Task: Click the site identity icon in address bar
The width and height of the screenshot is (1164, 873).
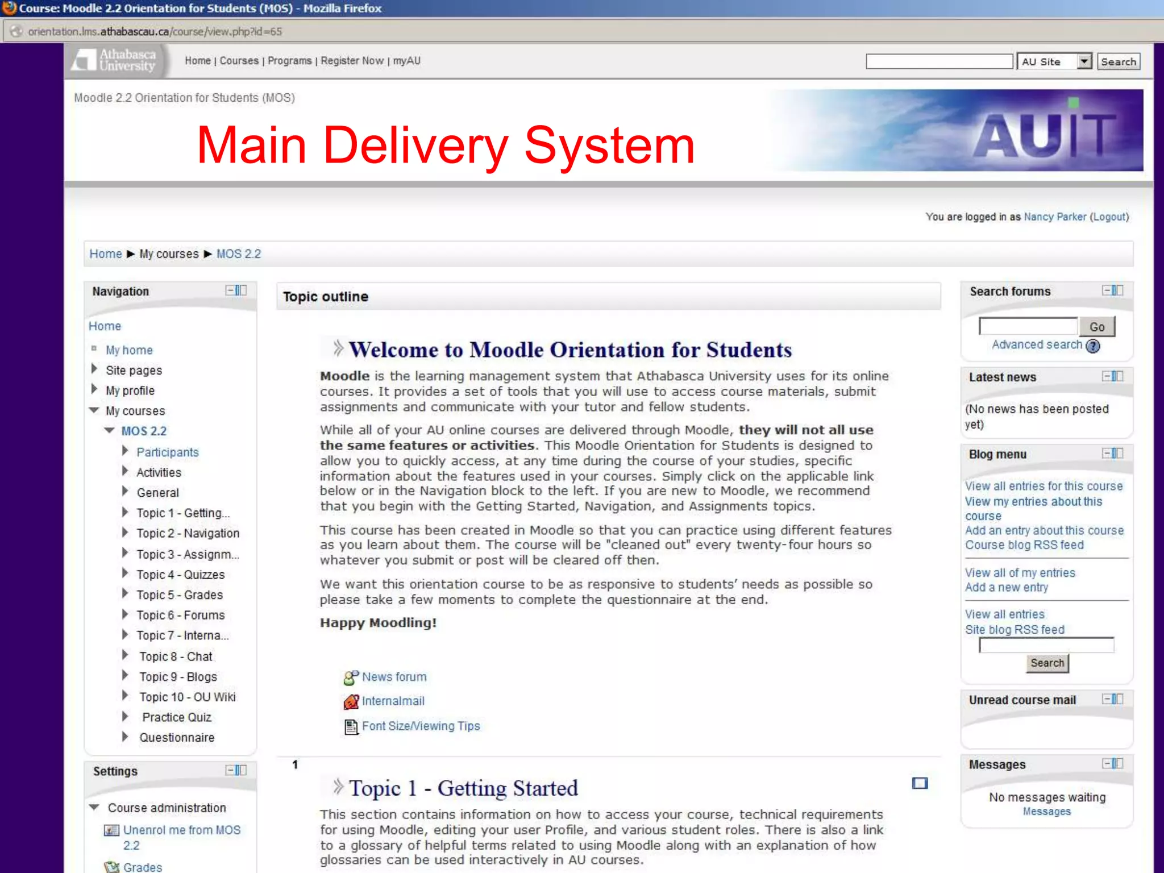Action: pos(16,31)
